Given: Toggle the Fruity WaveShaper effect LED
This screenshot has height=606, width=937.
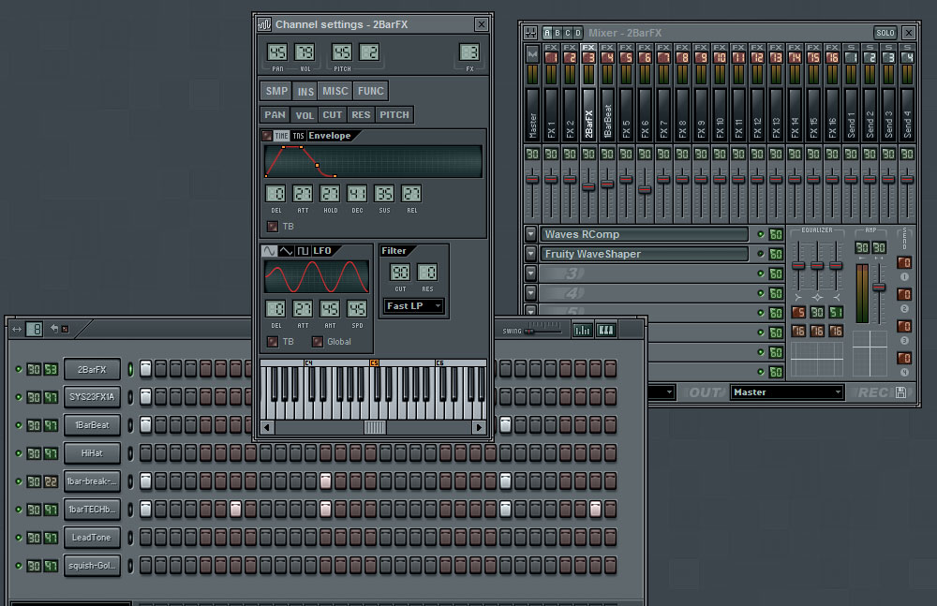Looking at the screenshot, I should click(761, 254).
